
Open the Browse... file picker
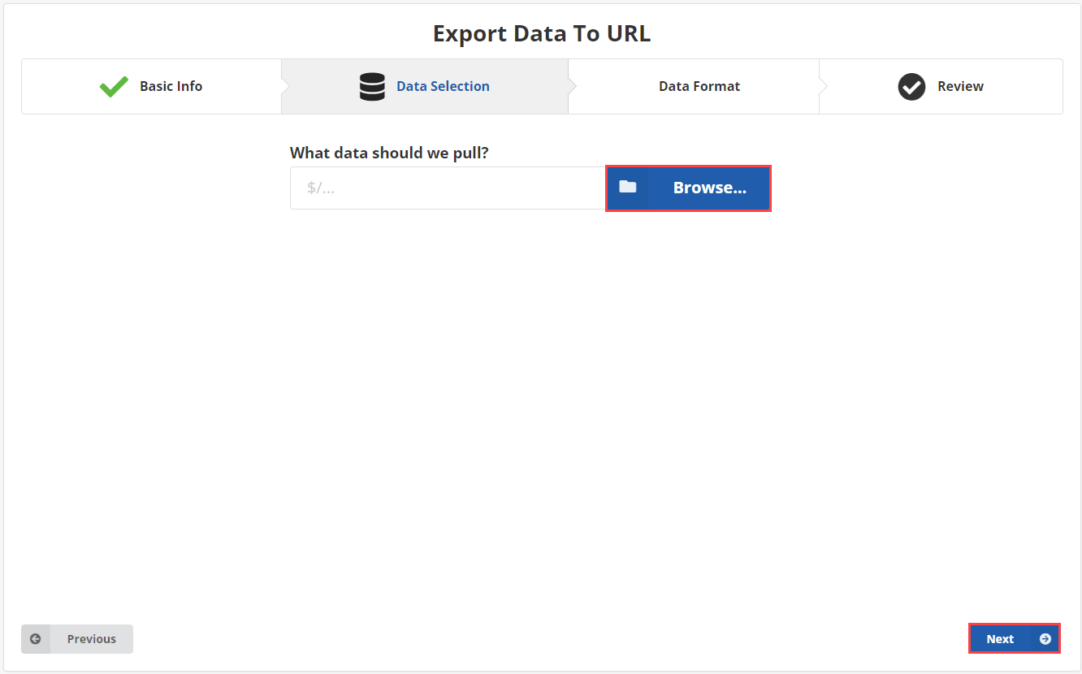[708, 188]
